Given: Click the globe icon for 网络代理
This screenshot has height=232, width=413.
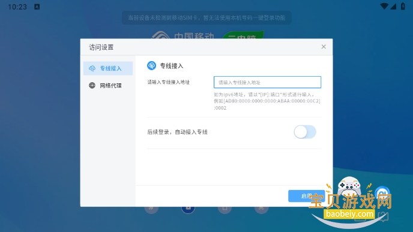Looking at the screenshot, I should click(x=92, y=86).
